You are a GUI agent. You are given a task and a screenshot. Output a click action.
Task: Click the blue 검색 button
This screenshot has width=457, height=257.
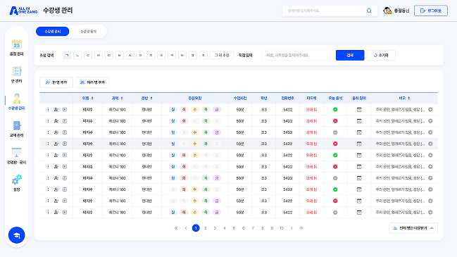pos(350,55)
